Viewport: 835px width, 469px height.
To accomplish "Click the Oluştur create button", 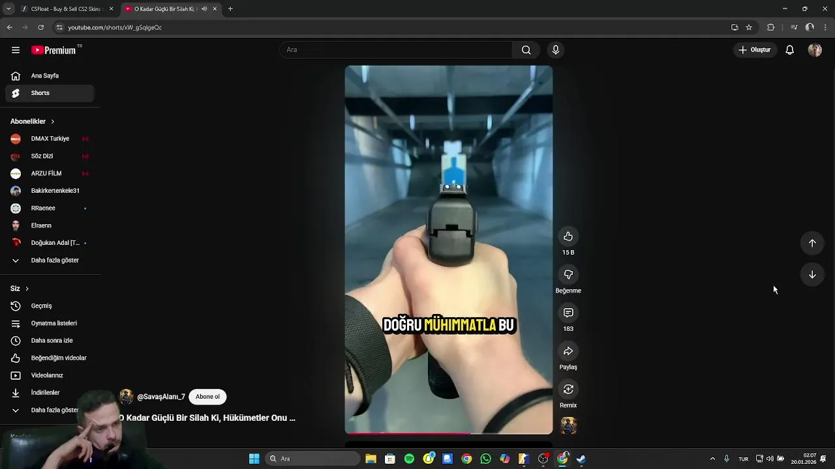I will pos(755,50).
